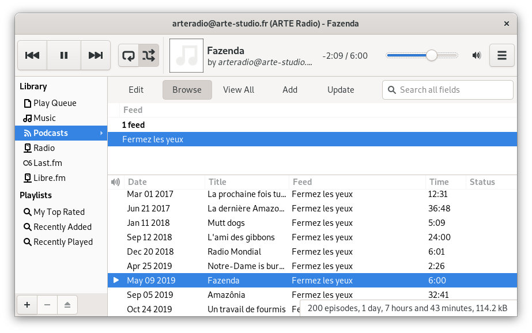Open Play Queue in the sidebar
The width and height of the screenshot is (532, 333).
55,103
